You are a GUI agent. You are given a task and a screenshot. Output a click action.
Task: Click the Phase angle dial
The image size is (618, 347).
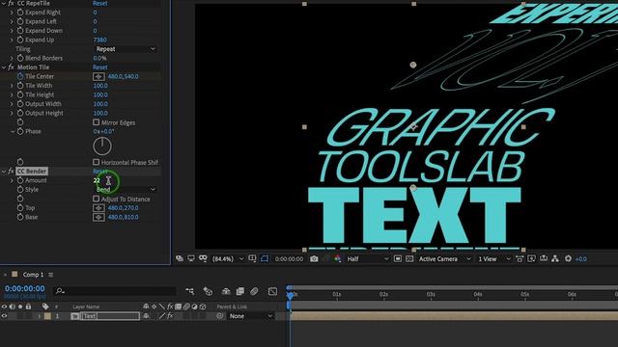(x=102, y=146)
